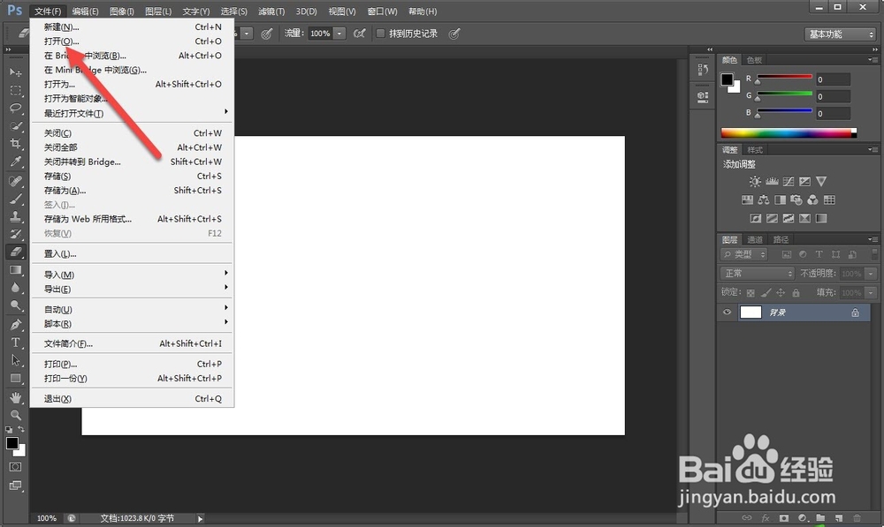Open the Properties panel icon
This screenshot has width=884, height=527.
(x=703, y=97)
